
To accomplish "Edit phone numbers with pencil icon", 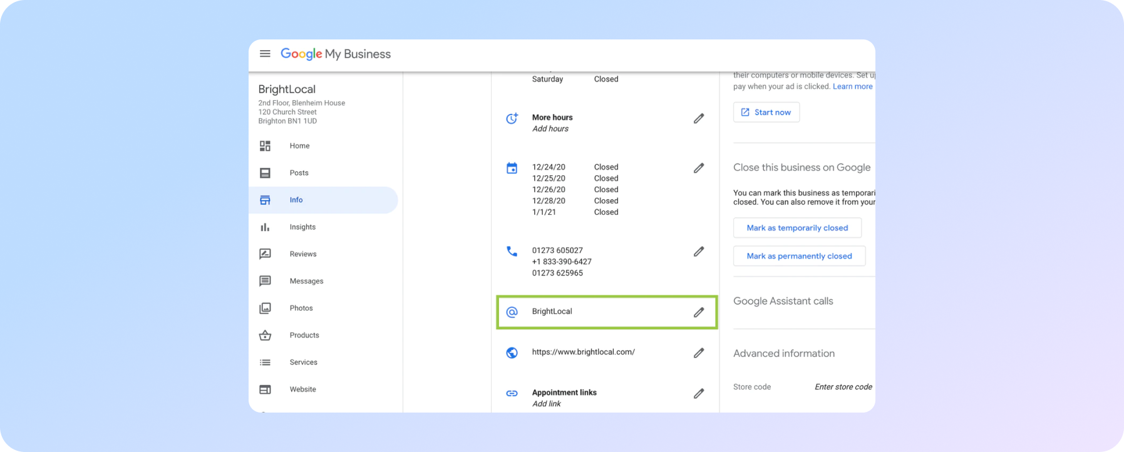I will 699,251.
